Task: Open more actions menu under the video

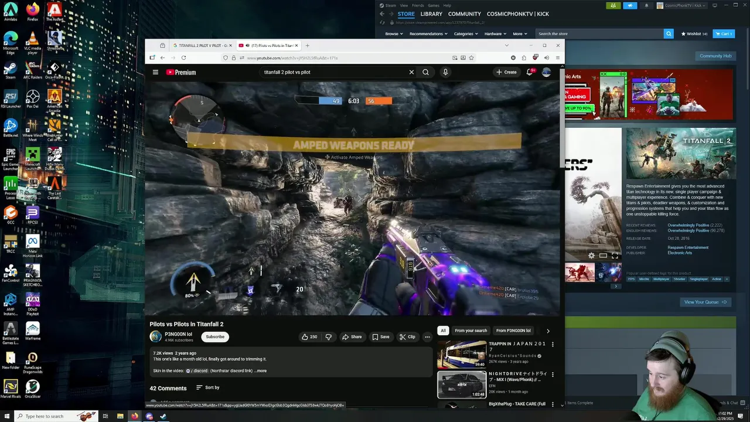Action: point(427,336)
